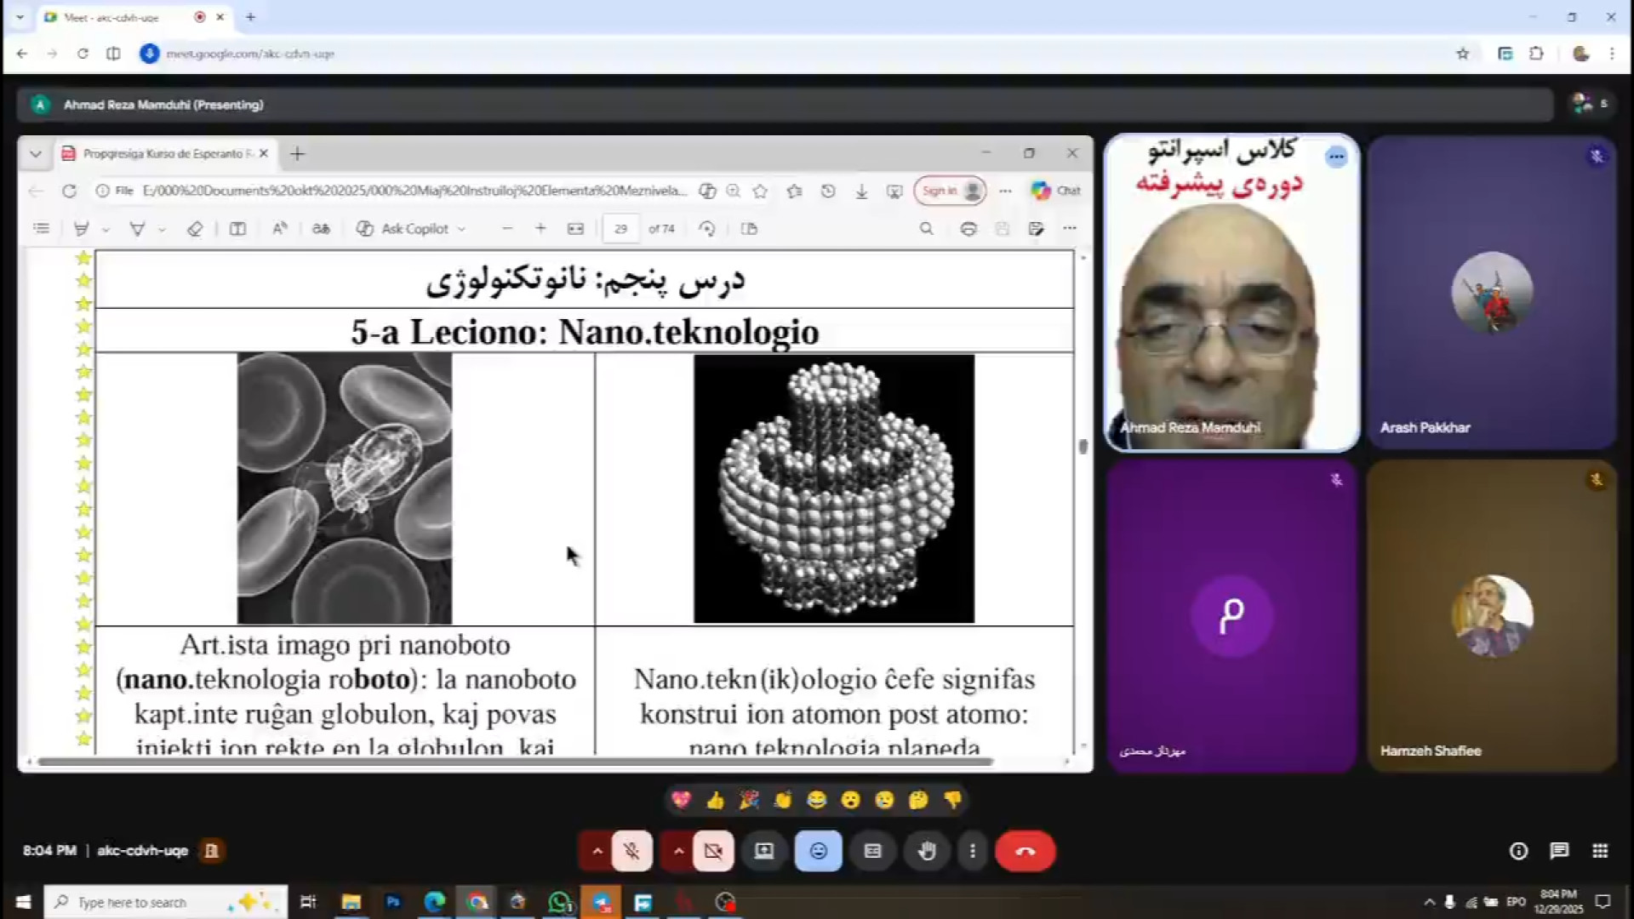Unmute the microphone in Meet
The image size is (1634, 919).
coord(631,851)
